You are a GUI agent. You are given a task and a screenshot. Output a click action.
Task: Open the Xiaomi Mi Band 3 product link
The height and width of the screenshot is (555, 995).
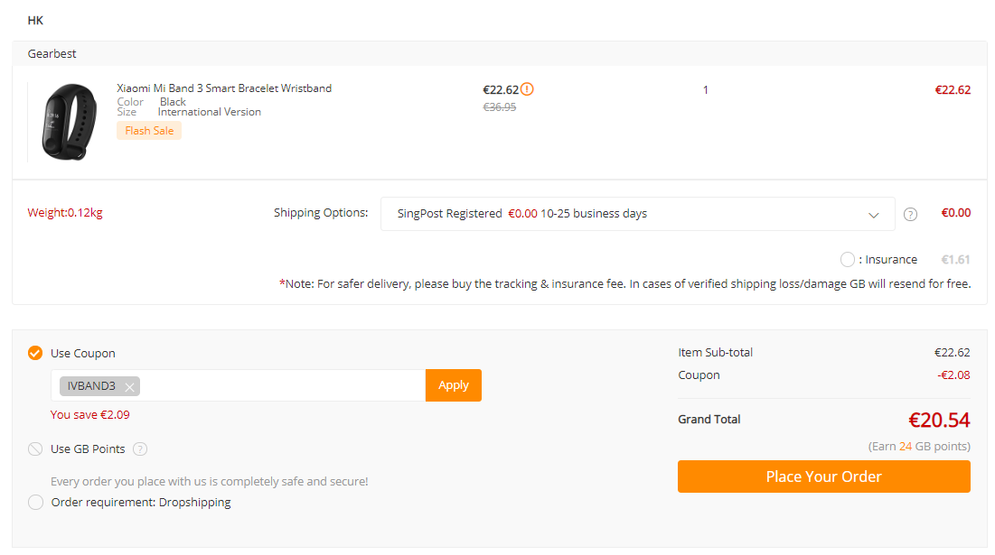point(224,88)
